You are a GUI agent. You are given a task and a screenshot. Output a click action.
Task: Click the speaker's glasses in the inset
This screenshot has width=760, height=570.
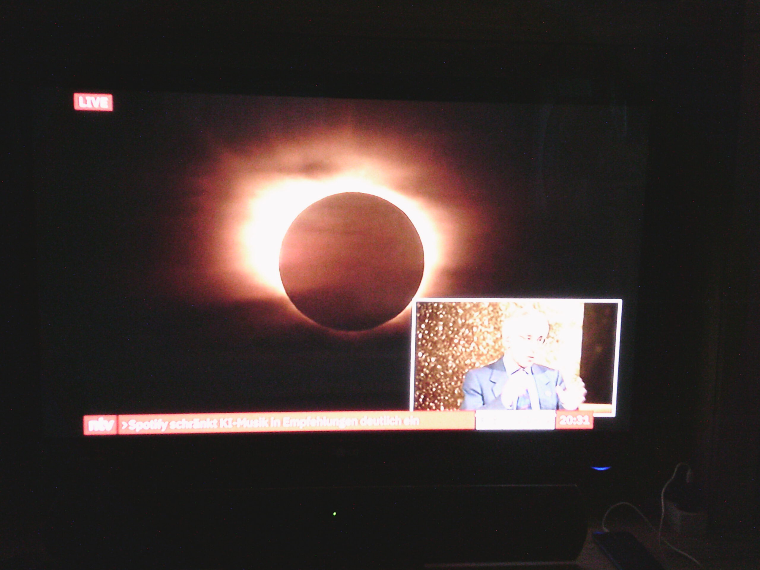click(x=532, y=339)
